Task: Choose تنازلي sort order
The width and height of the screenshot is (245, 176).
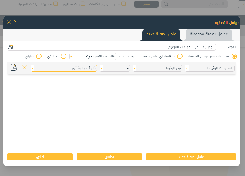Action: tap(39, 56)
